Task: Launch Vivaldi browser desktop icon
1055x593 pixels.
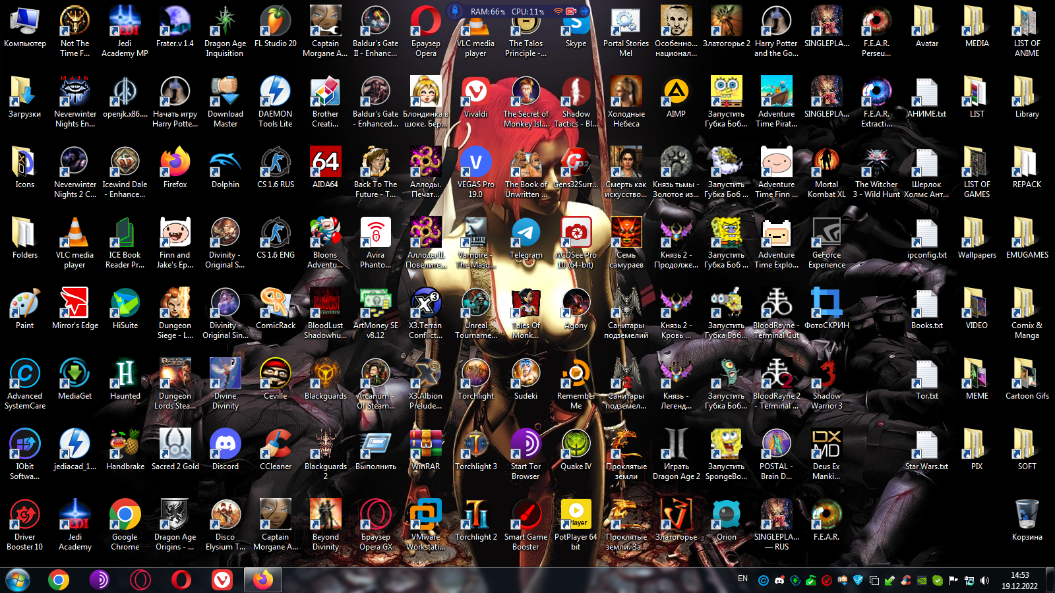Action: click(x=475, y=97)
